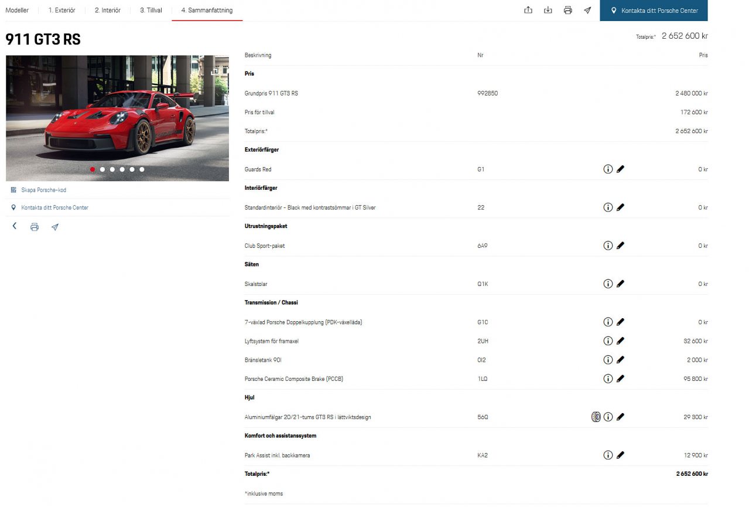Show info for Park Assist inkl. backkamera

(x=608, y=455)
